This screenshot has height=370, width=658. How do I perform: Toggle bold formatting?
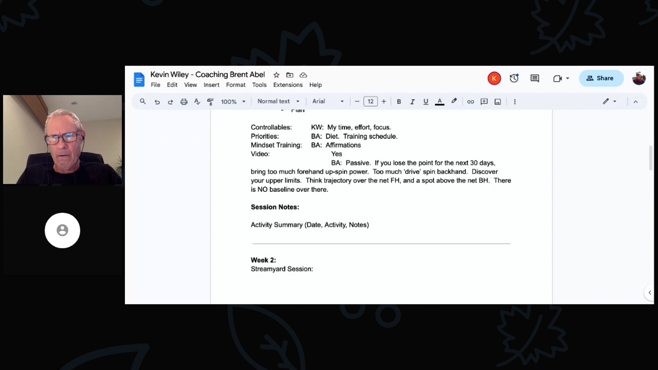pos(399,102)
